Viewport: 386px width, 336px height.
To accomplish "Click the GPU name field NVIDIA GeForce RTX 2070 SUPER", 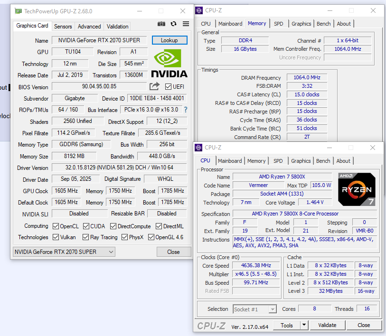I will click(x=99, y=40).
